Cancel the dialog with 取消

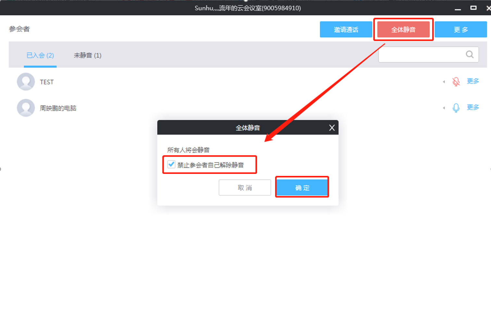[245, 188]
